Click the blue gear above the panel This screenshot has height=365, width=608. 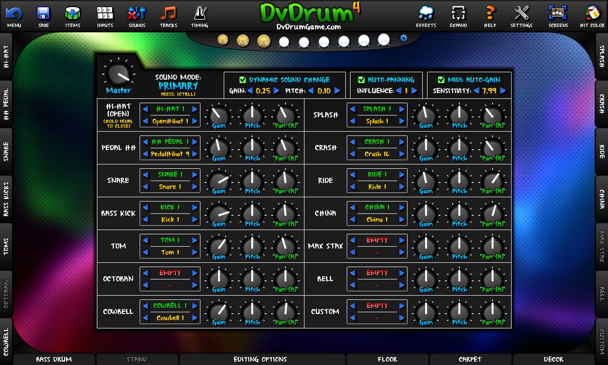(404, 38)
